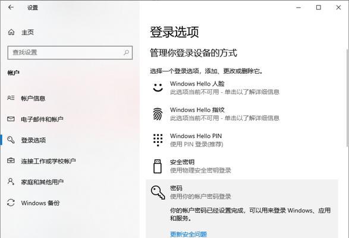
Task: Click the Home house icon
Action: point(11,32)
